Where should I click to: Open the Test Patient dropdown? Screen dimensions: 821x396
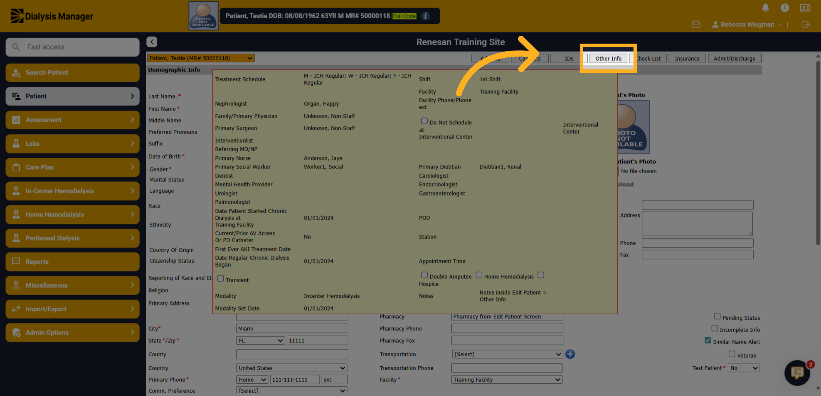click(744, 368)
